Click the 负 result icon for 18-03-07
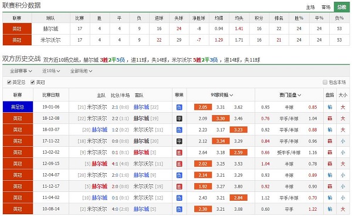Screen dimensions: 352x216 (179, 130)
